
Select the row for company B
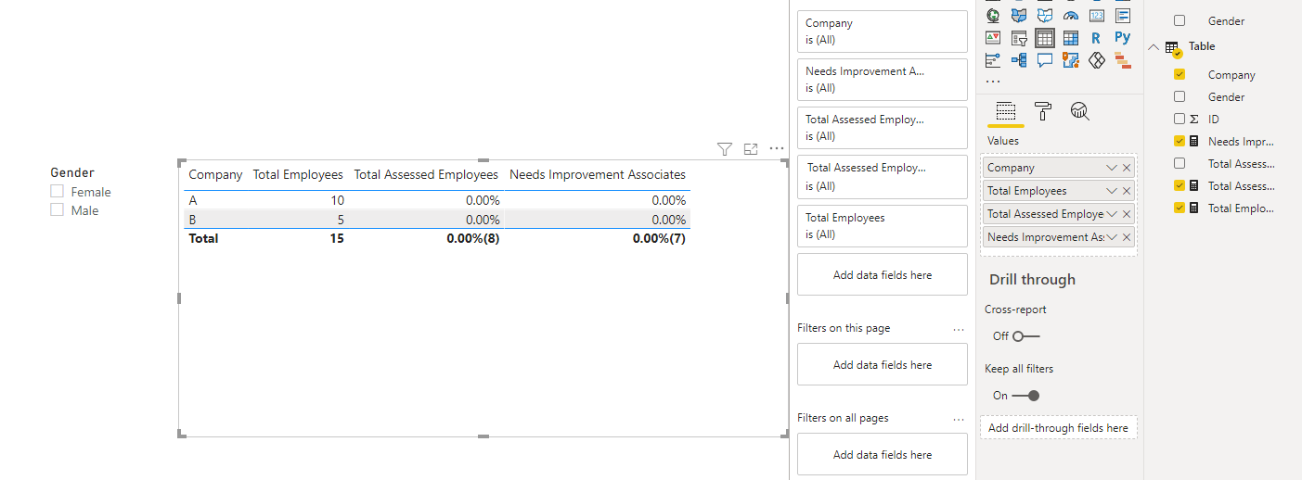tap(437, 220)
